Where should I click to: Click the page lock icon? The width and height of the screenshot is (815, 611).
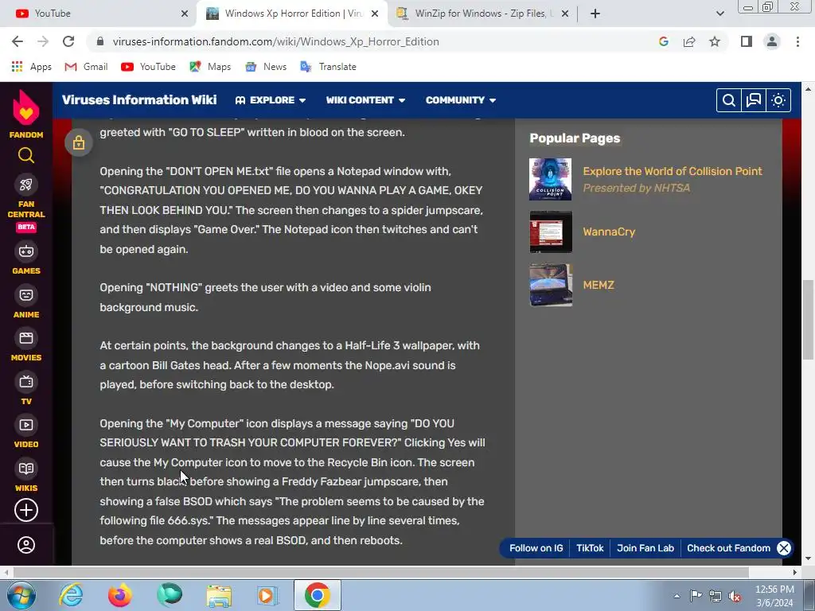coord(79,142)
